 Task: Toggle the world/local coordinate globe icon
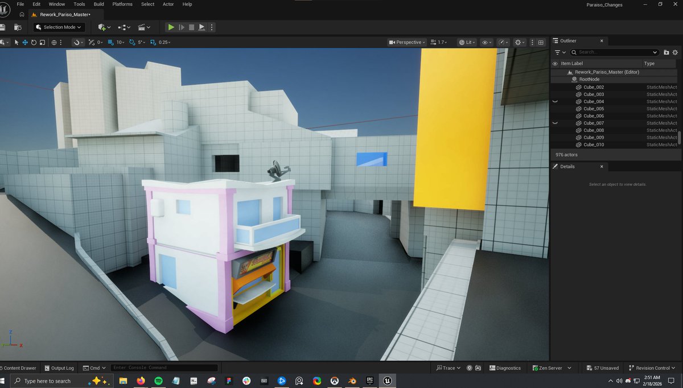pyautogui.click(x=54, y=42)
